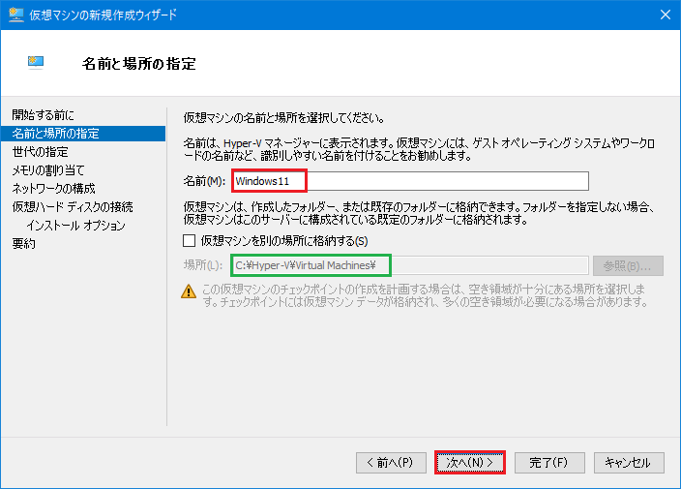Click the 名前と場所の指定 page heading

[x=139, y=64]
